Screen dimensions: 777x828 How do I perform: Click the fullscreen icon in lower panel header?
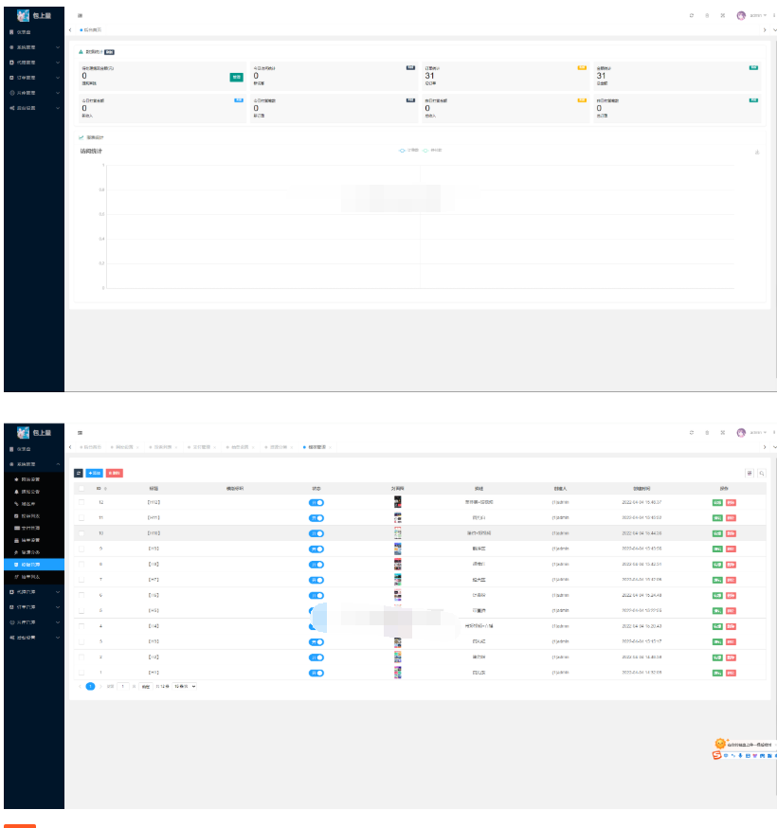click(x=723, y=432)
